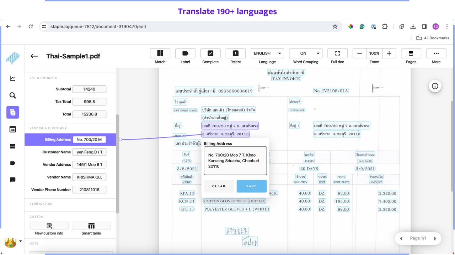Screen dimensions: 455x255
Task: Click the CLEAR button
Action: pos(219,186)
